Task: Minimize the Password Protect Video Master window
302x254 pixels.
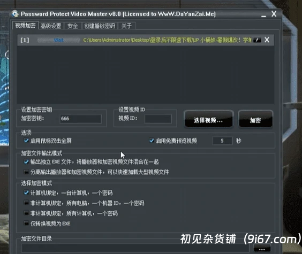Action: tap(263, 16)
